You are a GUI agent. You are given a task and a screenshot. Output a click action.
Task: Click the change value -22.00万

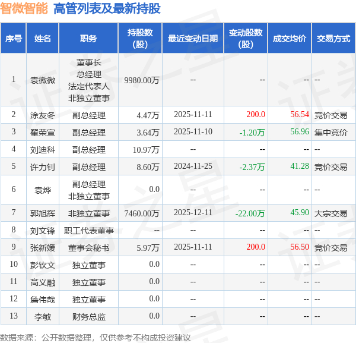click(x=250, y=213)
